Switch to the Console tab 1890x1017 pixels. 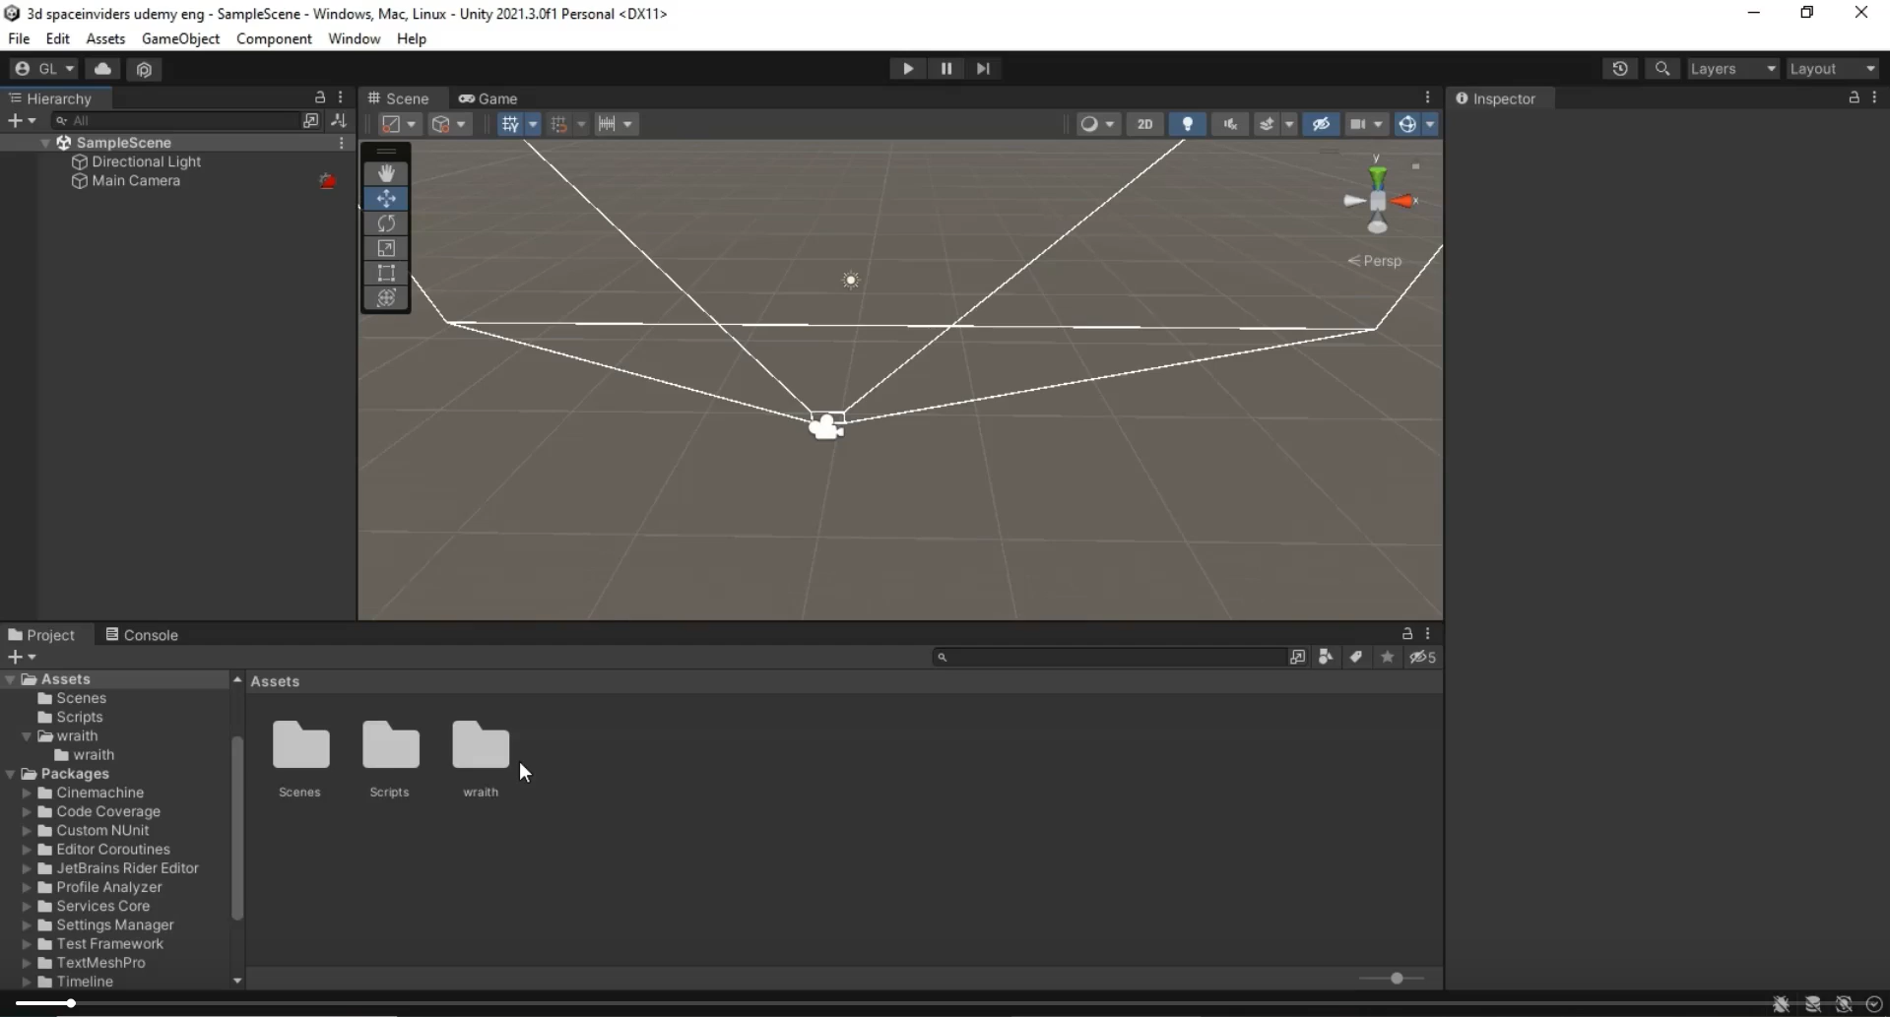(142, 635)
